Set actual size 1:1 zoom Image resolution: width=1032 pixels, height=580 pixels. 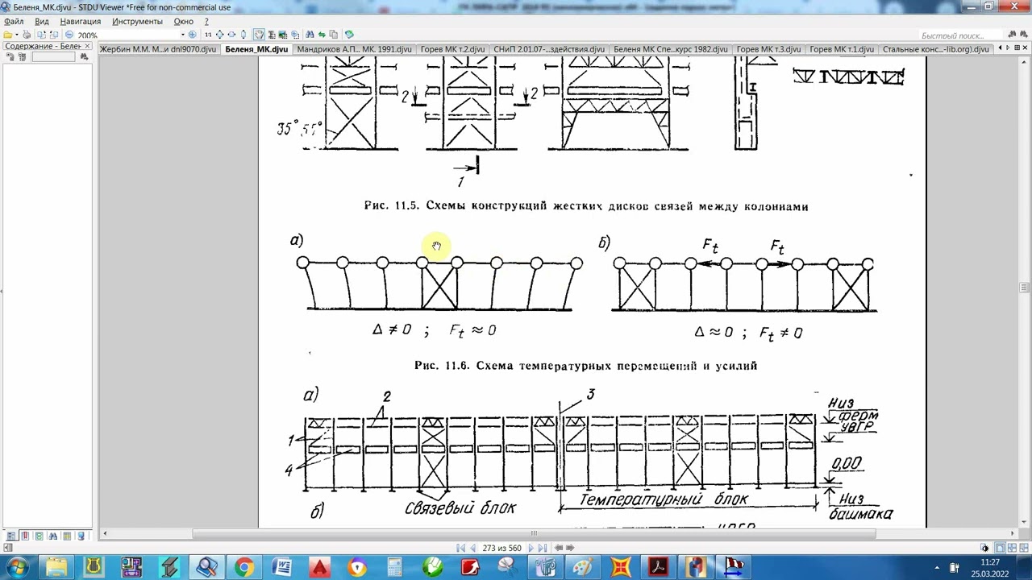[x=208, y=35]
